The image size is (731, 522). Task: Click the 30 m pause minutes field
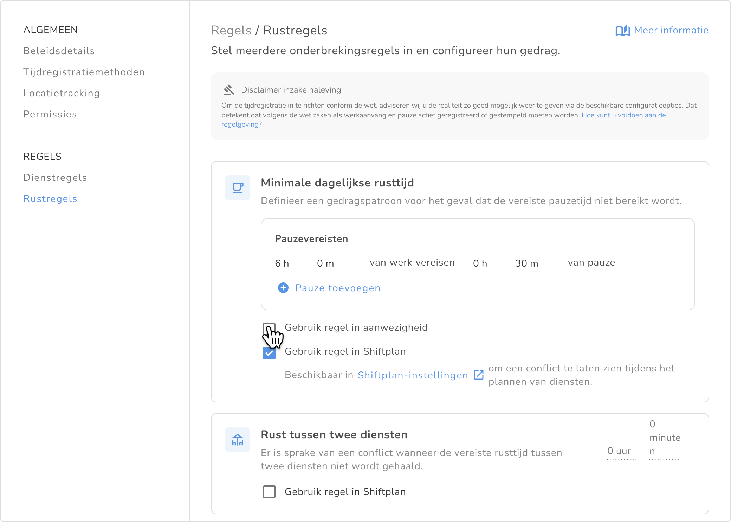point(532,263)
